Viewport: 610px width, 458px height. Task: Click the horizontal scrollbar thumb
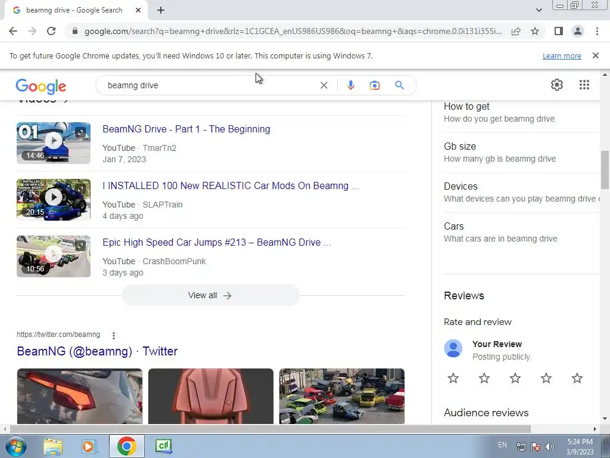click(x=270, y=429)
